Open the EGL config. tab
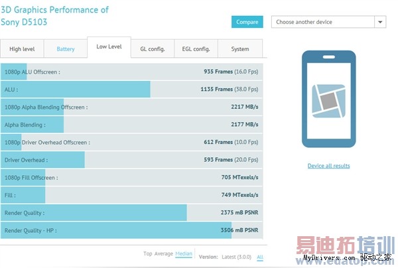Image resolution: width=398 pixels, height=268 pixels. point(196,48)
